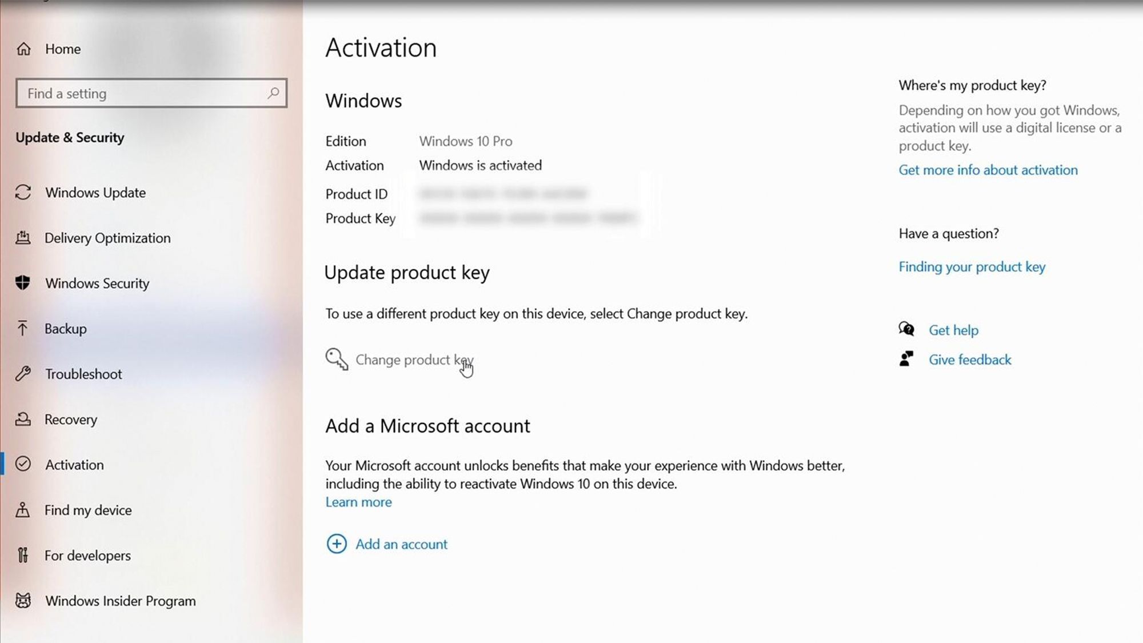Navigate to For developers section
This screenshot has width=1143, height=643.
coord(88,555)
